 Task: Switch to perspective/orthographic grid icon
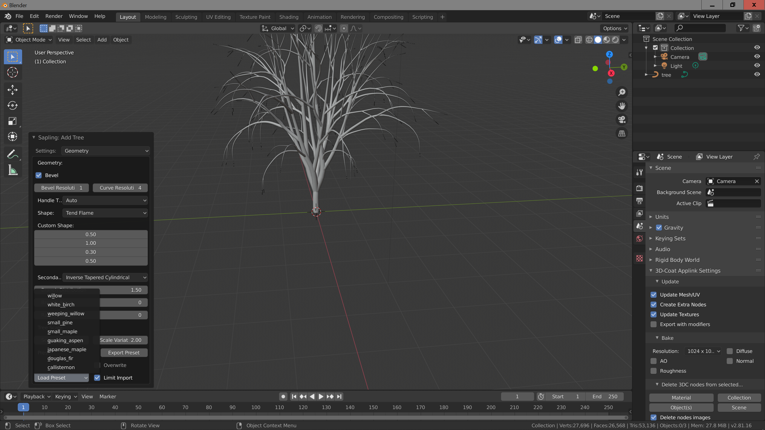click(622, 133)
